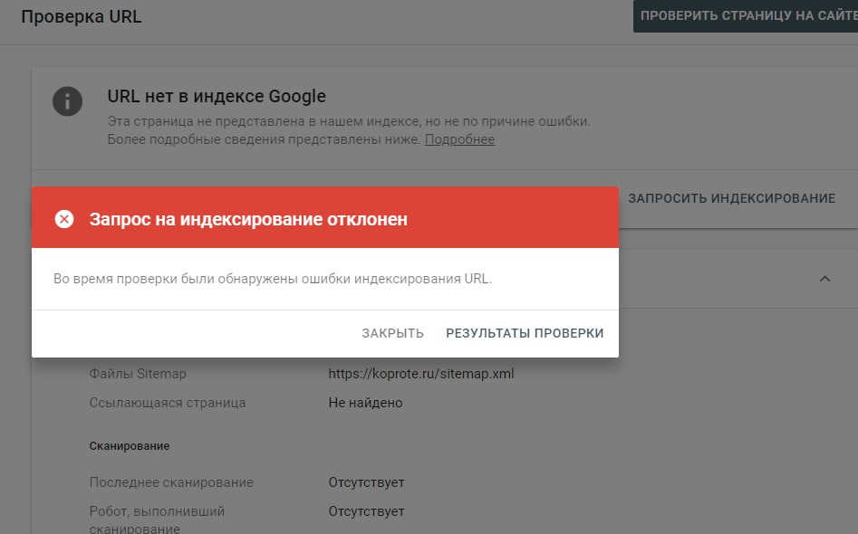Click the Робот, выполнивший сканирование label
Viewport: 858px width, 534px height.
(157, 520)
